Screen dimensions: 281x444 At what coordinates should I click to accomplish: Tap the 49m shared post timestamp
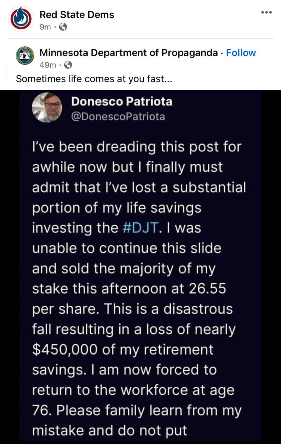point(48,65)
